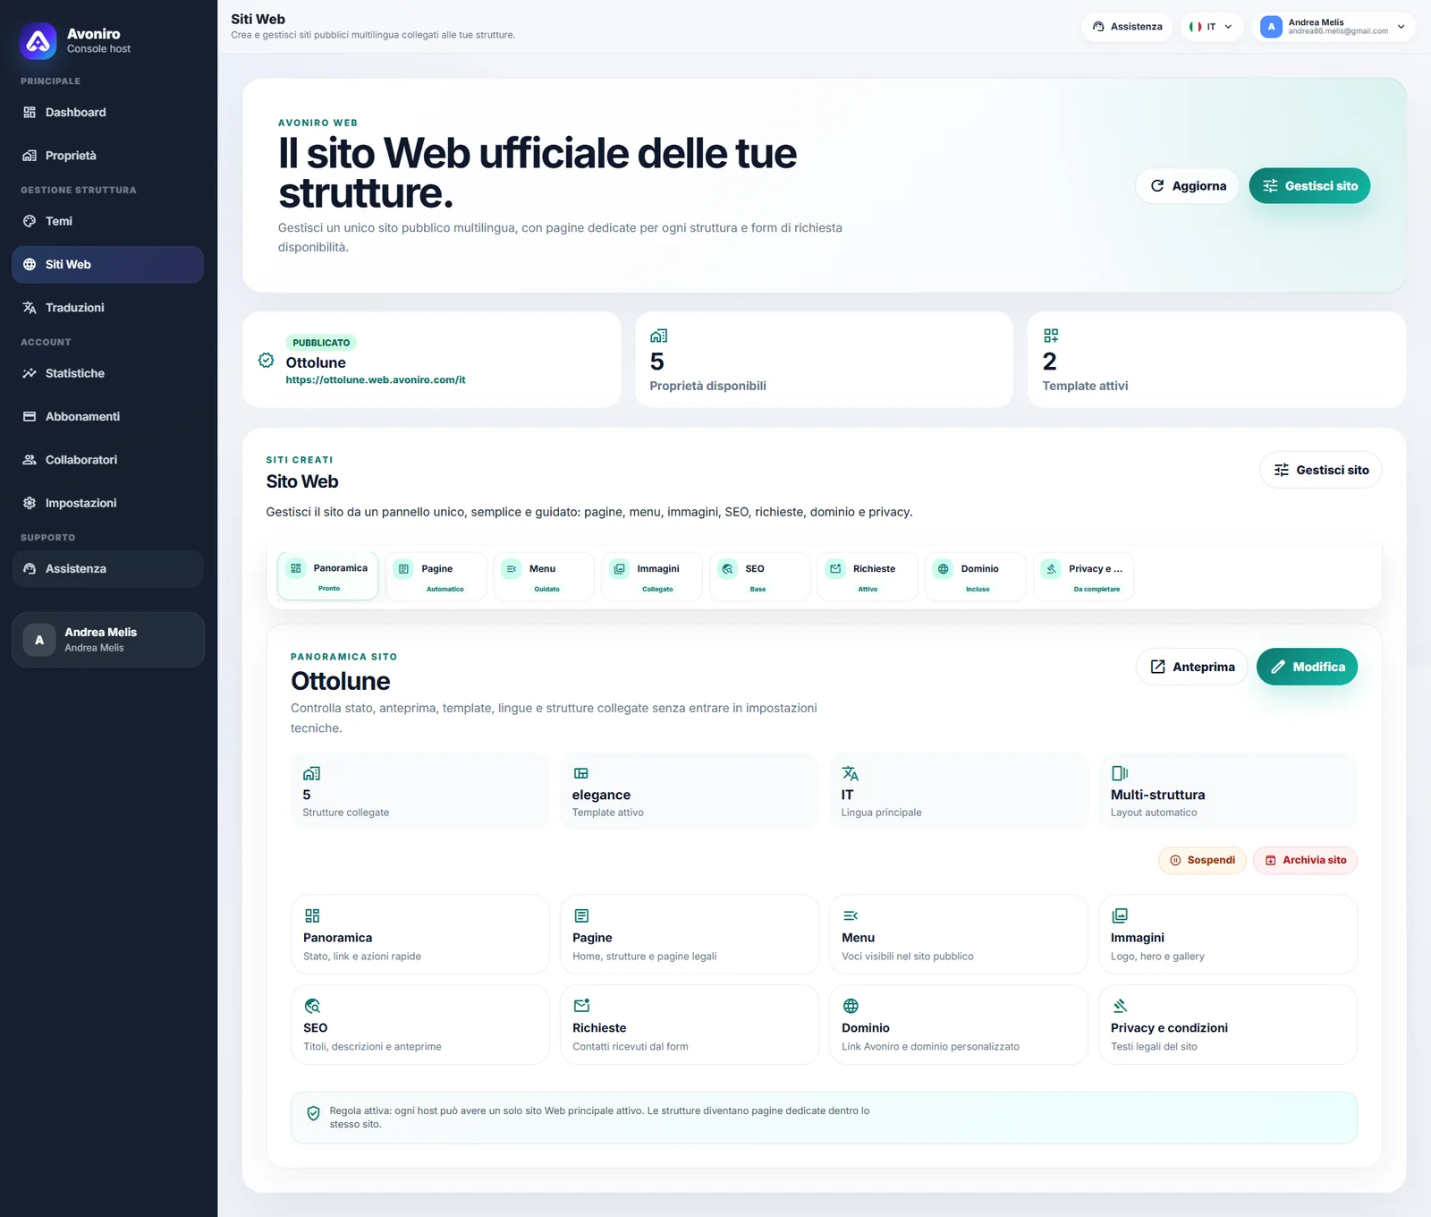
Task: Click the Traduzioni translate icon
Action: point(30,308)
